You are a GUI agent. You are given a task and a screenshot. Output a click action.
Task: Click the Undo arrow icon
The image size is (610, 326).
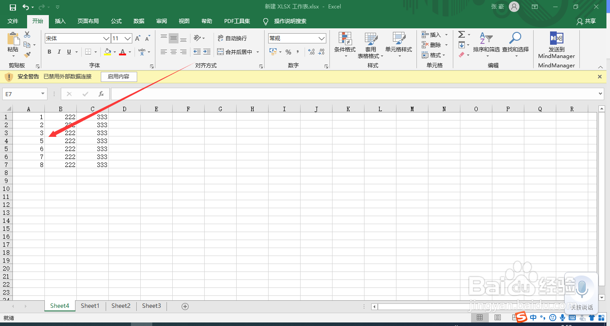click(x=26, y=7)
